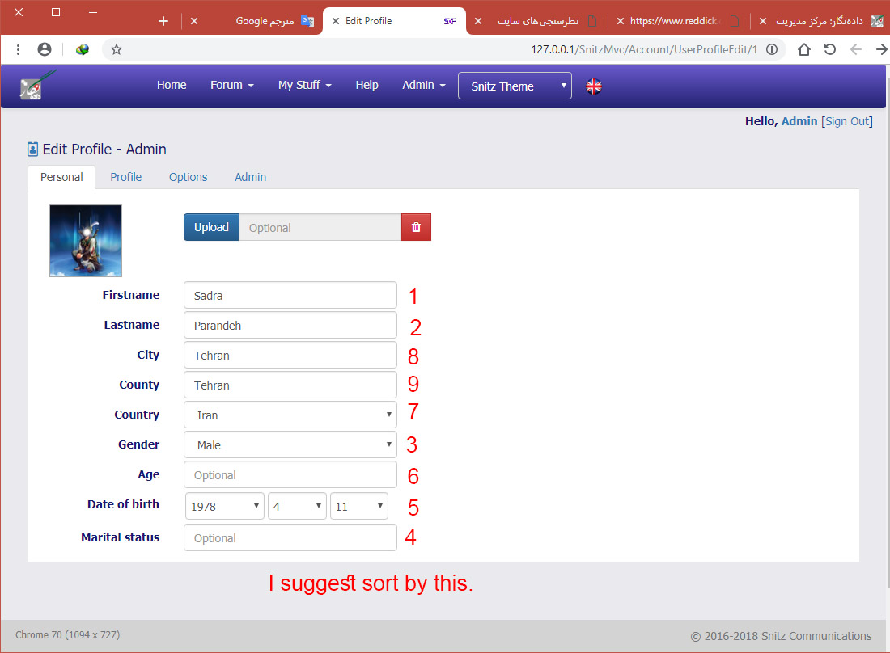Viewport: 890px width, 653px height.
Task: Expand the Forum menu in navbar
Action: pyautogui.click(x=231, y=85)
